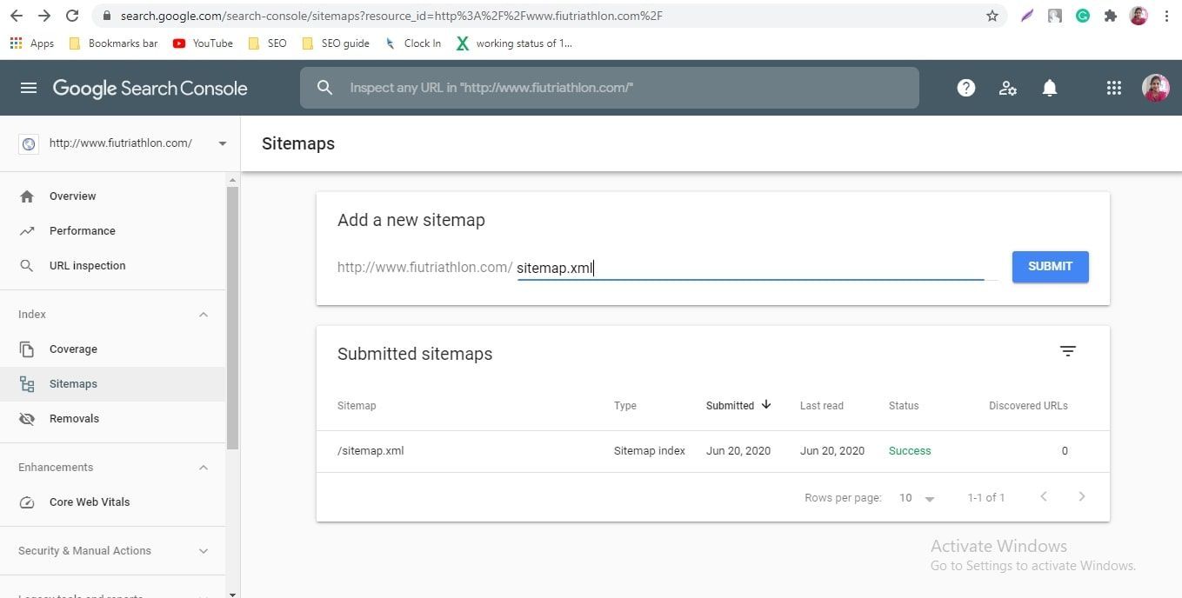The height and width of the screenshot is (598, 1182).
Task: Open the Google apps grid
Action: point(1113,88)
